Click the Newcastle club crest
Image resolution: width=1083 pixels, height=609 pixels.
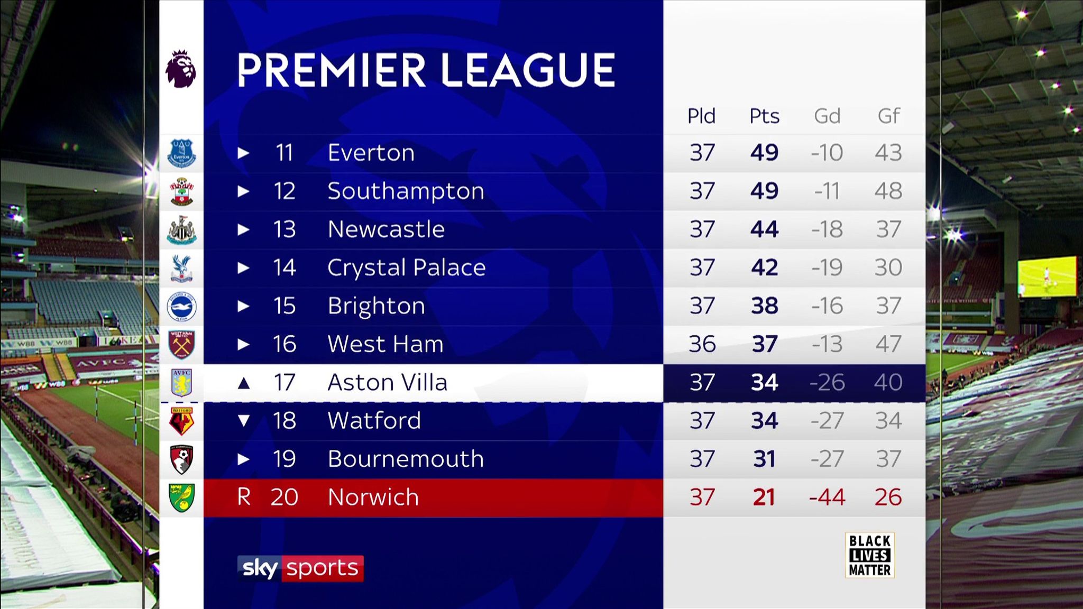coord(181,230)
